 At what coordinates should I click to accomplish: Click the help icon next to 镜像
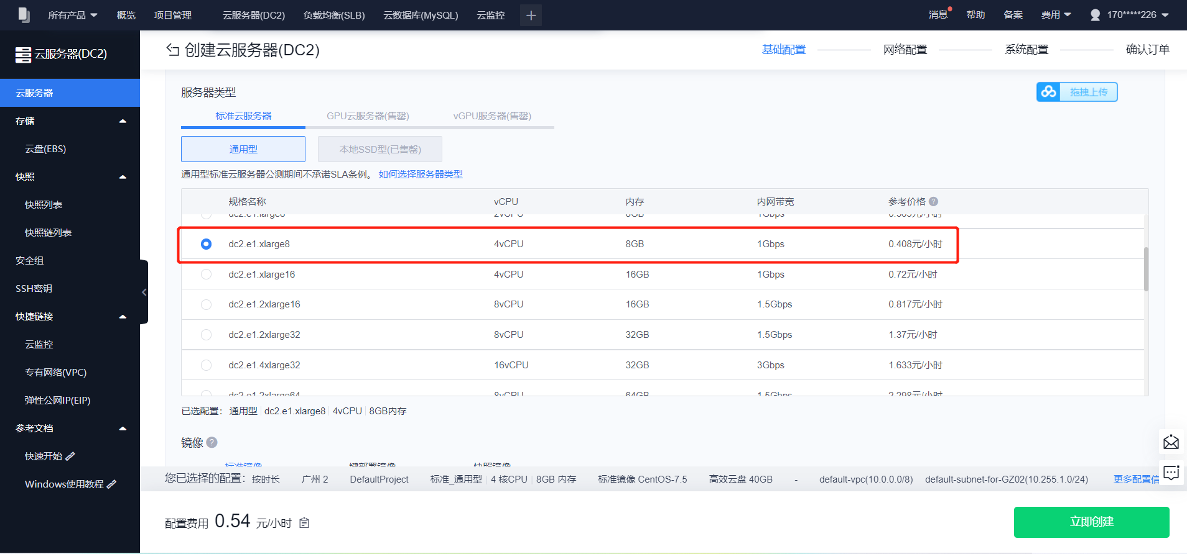[x=212, y=442]
